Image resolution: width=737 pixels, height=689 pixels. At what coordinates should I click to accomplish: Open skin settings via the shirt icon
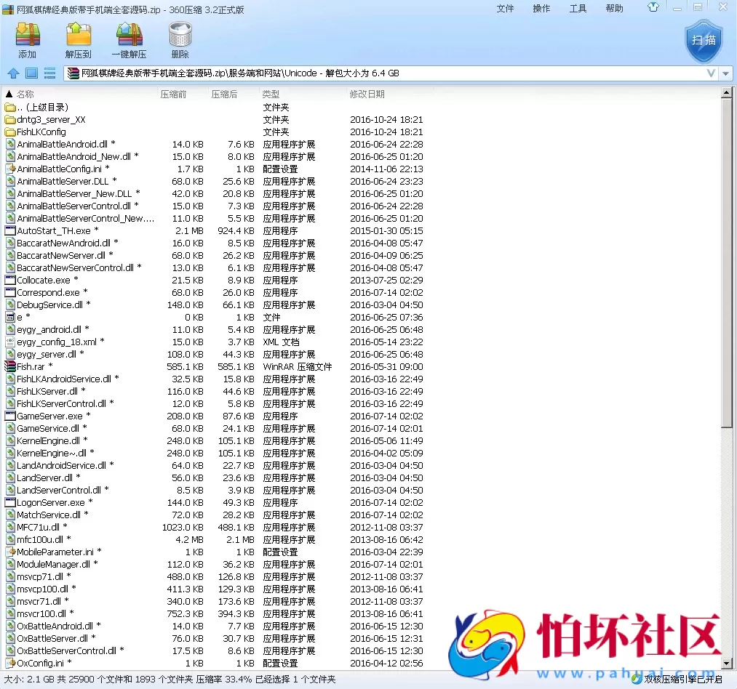click(654, 7)
